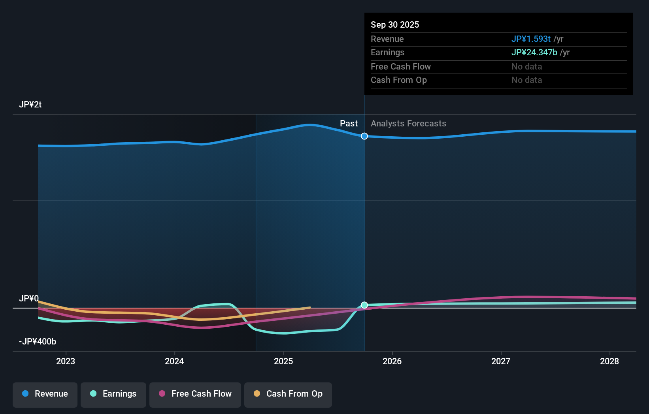Image resolution: width=649 pixels, height=414 pixels.
Task: Toggle Free Cash Flow series display
Action: [195, 394]
